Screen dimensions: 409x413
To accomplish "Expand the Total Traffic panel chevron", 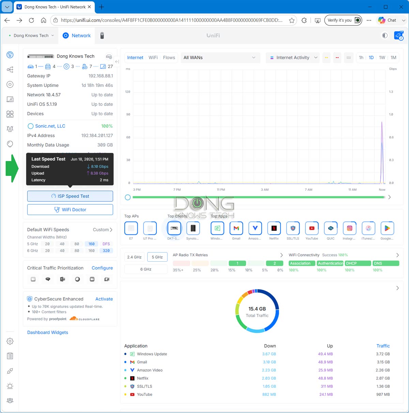I will tap(397, 288).
